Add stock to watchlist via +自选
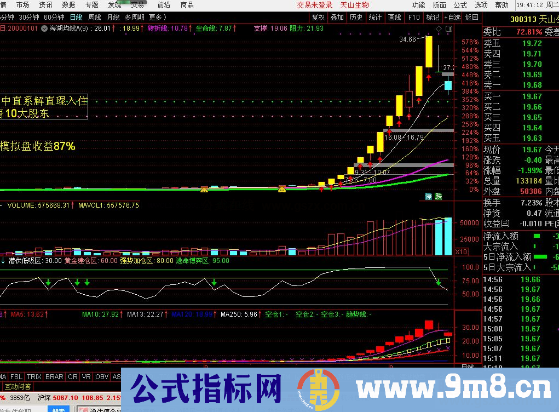This screenshot has width=559, height=412. pyautogui.click(x=452, y=17)
